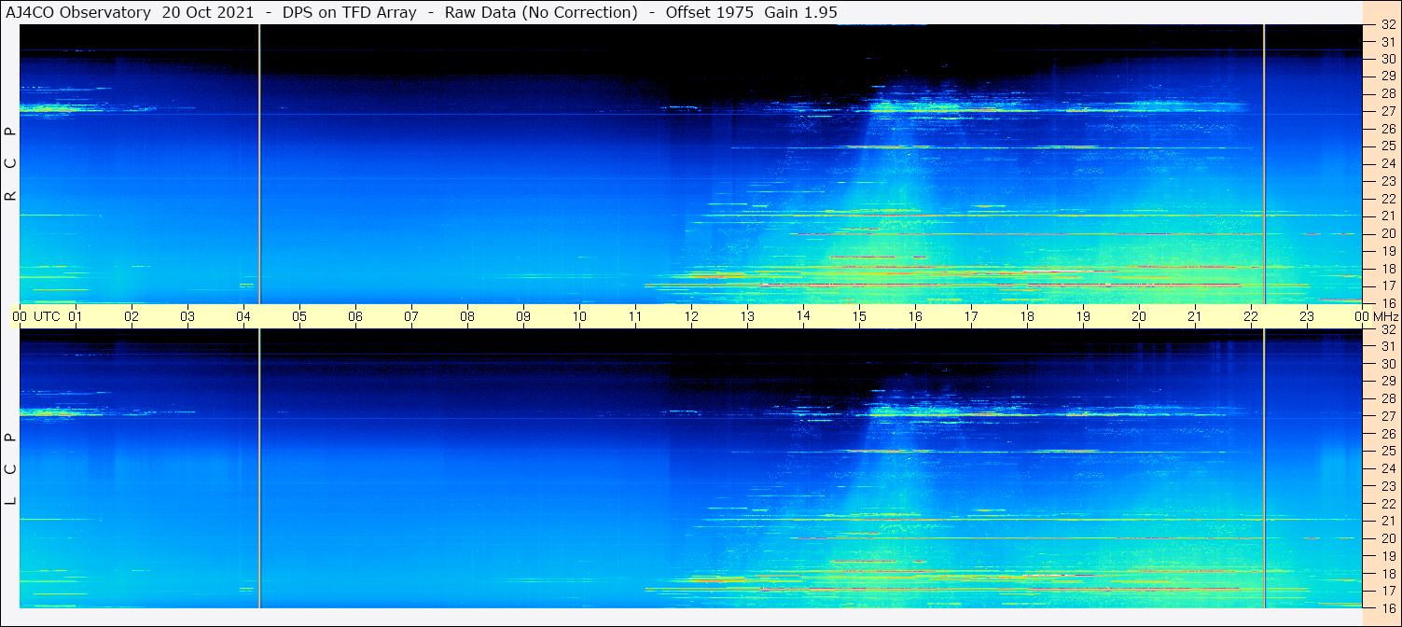Viewport: 1402px width, 627px height.
Task: Select the 'Gain 1.95' value
Action: [800, 12]
